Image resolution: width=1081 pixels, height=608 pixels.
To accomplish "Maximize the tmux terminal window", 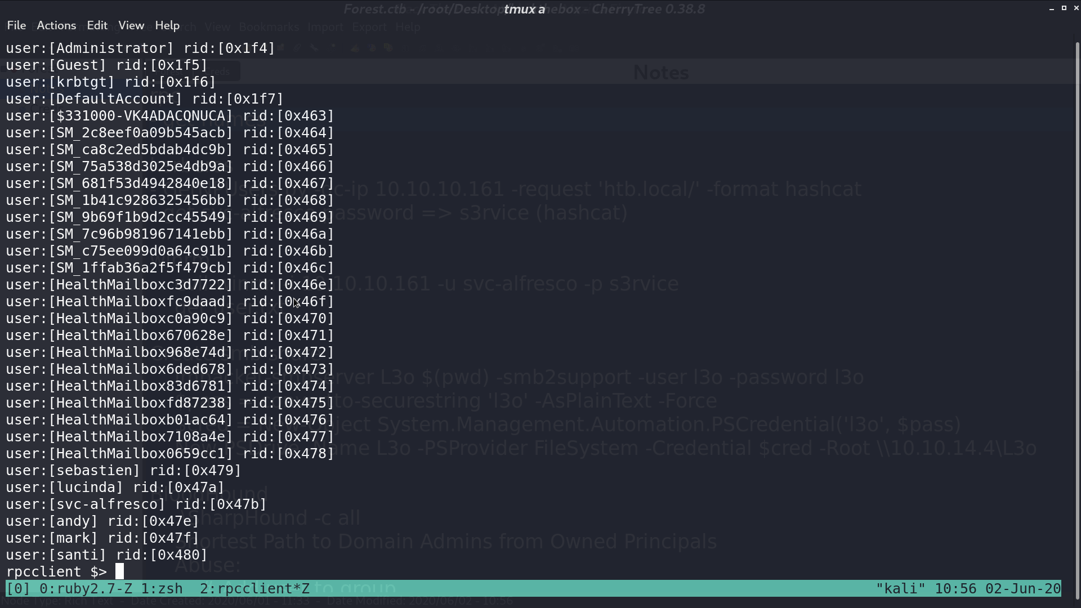I will click(x=1064, y=8).
